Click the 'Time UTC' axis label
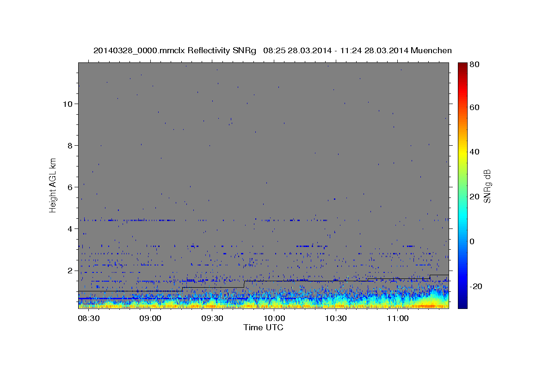The height and width of the screenshot is (370, 555). tap(263, 327)
